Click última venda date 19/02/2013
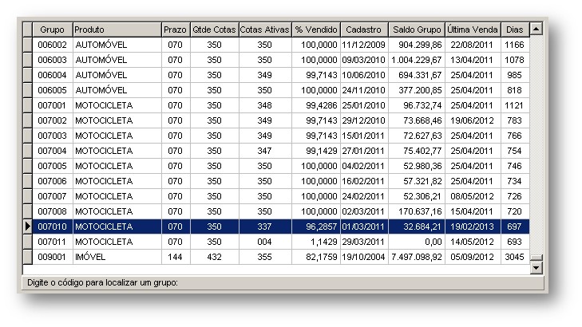Viewport: 582px width, 327px height. [x=473, y=227]
